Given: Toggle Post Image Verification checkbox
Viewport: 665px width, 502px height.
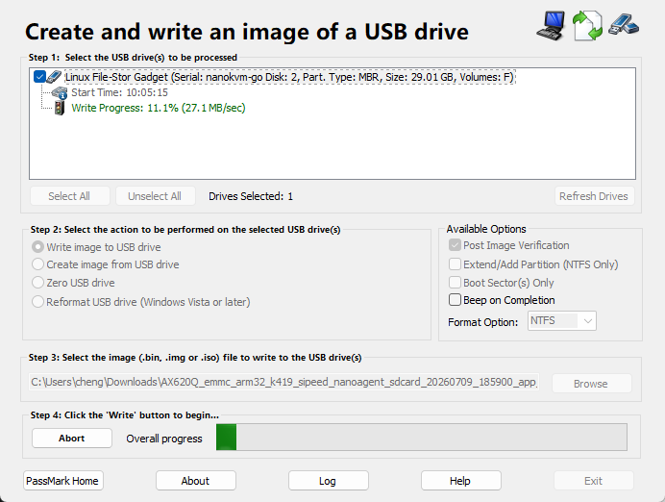Looking at the screenshot, I should tap(456, 245).
